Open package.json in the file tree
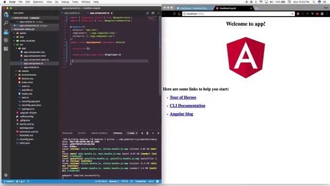 point(26,128)
